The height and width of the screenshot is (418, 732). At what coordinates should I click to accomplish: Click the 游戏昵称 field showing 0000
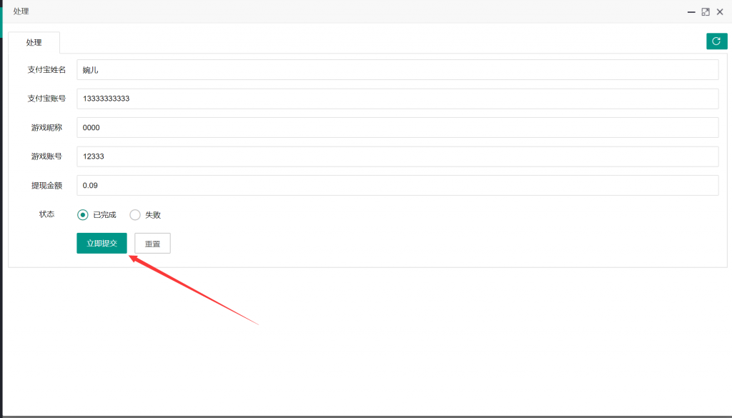point(397,127)
